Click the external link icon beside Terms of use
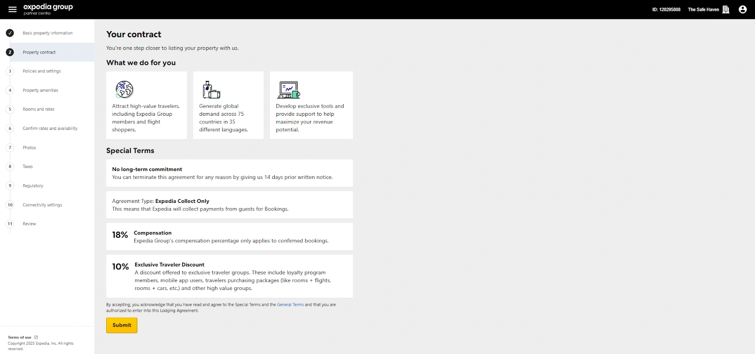The height and width of the screenshot is (354, 755). pyautogui.click(x=36, y=337)
